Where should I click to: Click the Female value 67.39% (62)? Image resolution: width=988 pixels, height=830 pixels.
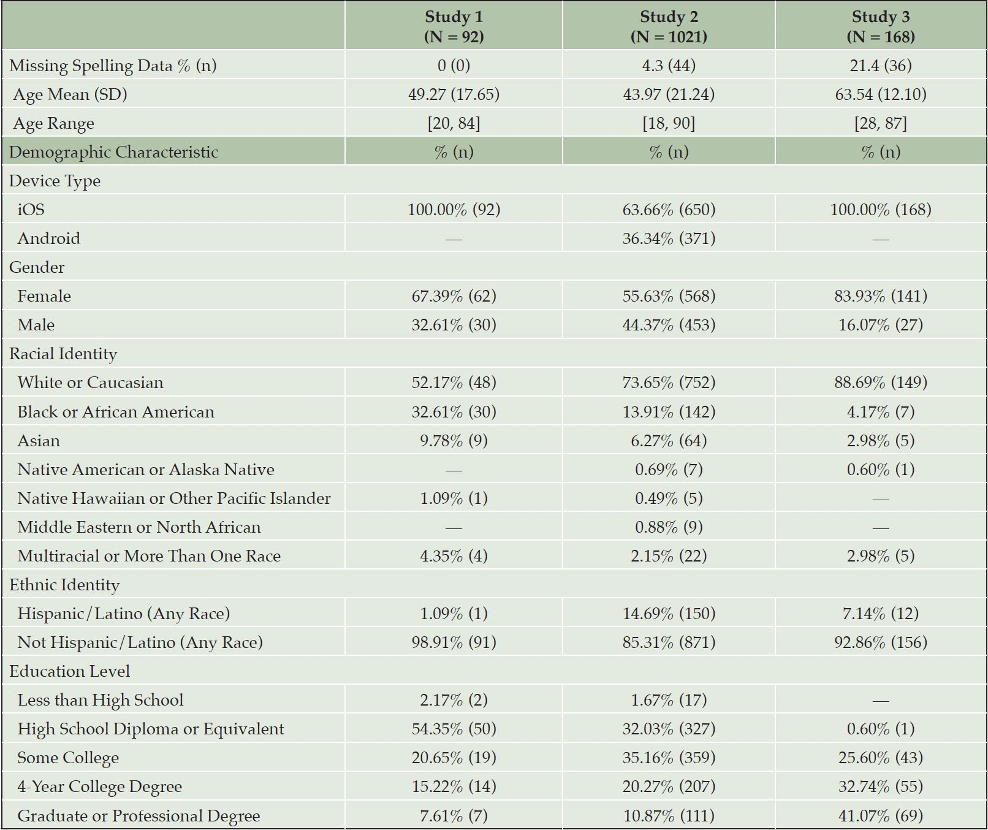coord(454,296)
